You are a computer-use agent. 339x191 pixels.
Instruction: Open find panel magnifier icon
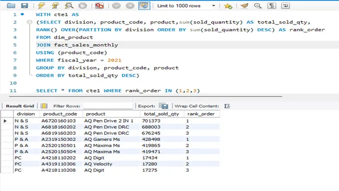point(258,6)
